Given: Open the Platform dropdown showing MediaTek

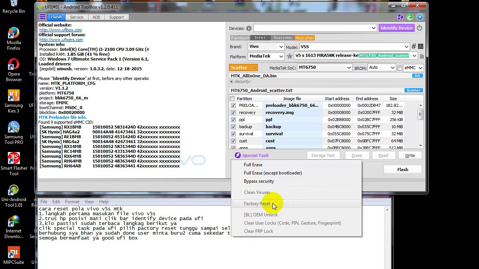Looking at the screenshot, I should 266,56.
